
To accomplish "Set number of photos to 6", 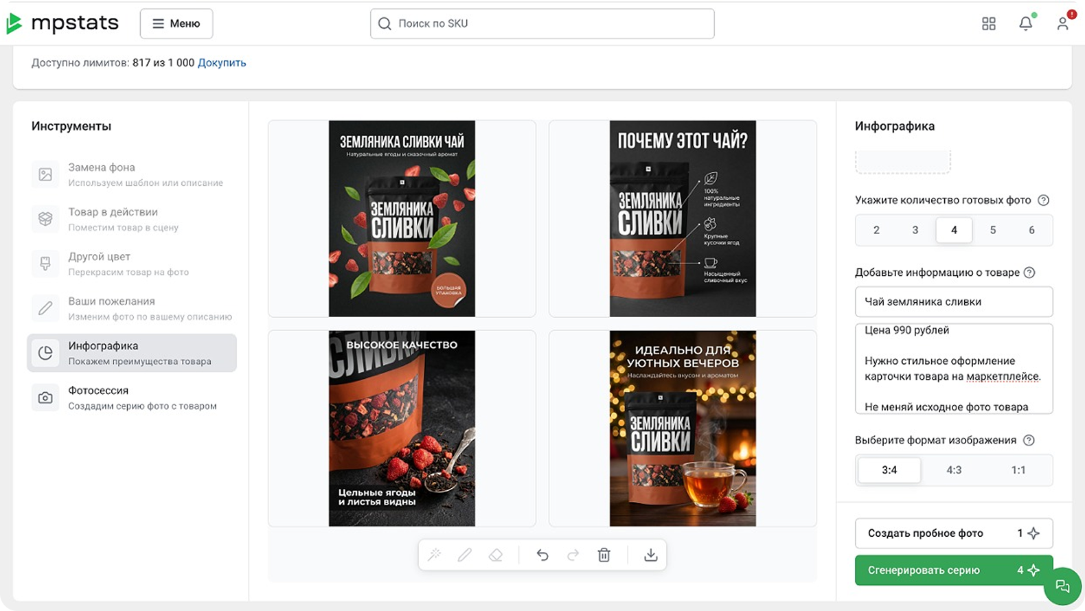I will coord(1031,230).
